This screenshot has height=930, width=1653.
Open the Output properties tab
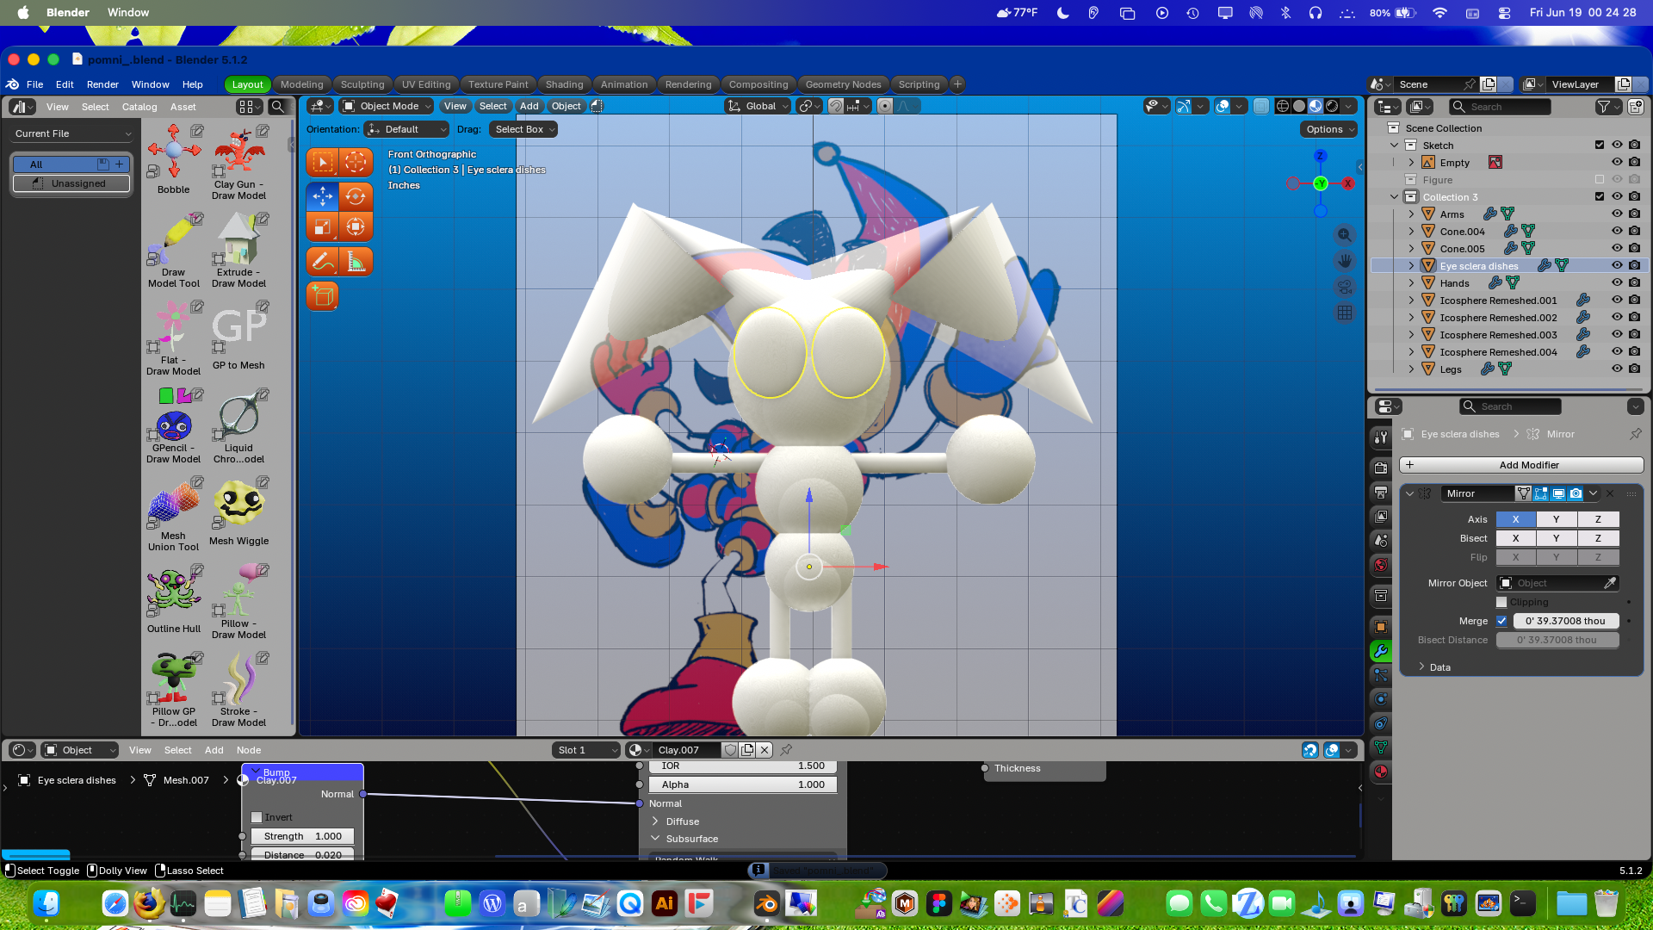pos(1381,493)
